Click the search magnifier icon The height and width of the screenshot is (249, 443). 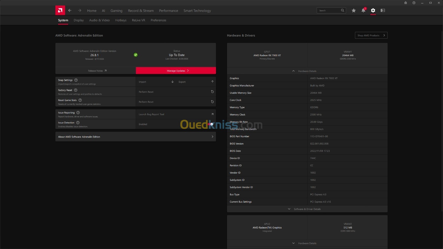pyautogui.click(x=342, y=11)
